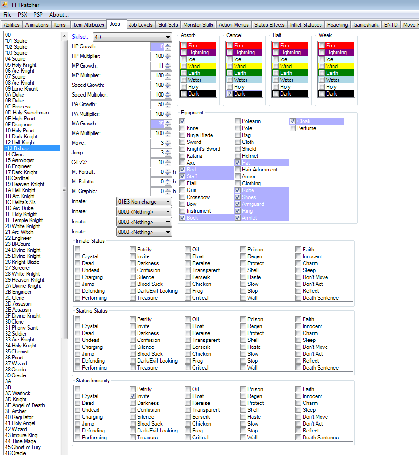Enable the Shield equipment checkbox
Image resolution: width=419 pixels, height=455 pixels.
point(237,149)
